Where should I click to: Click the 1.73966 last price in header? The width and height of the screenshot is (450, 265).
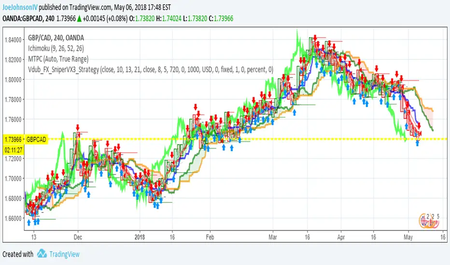point(66,19)
